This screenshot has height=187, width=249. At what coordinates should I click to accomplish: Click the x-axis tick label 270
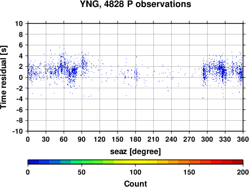(x=189, y=139)
